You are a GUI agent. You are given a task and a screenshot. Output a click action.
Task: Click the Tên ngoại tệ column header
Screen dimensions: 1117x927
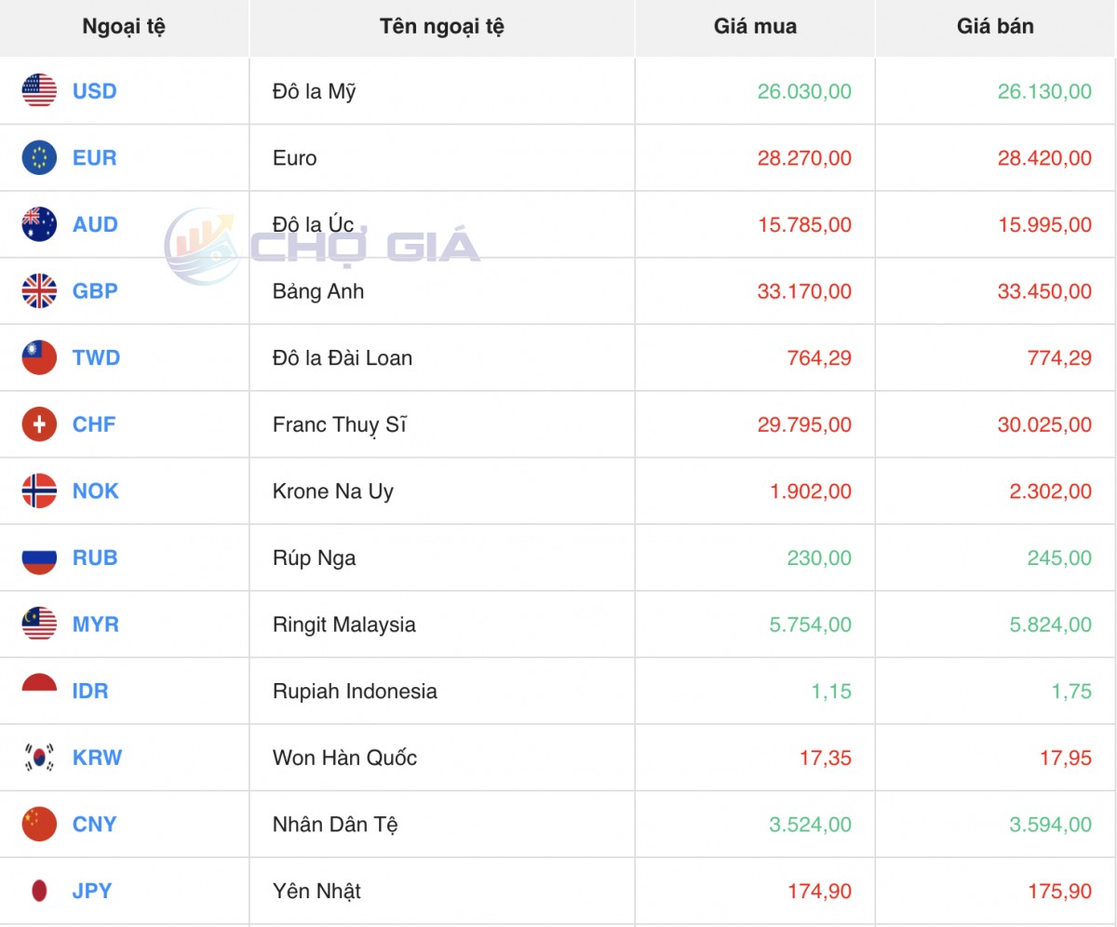click(x=442, y=27)
